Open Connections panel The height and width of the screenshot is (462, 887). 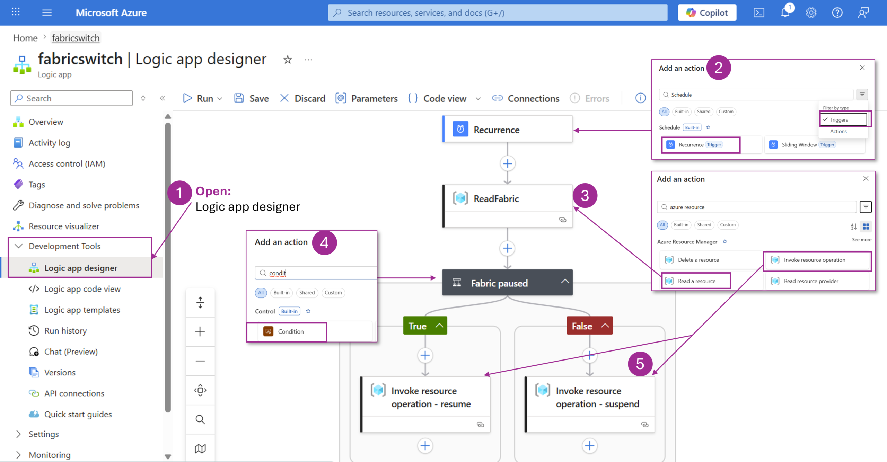click(x=526, y=98)
